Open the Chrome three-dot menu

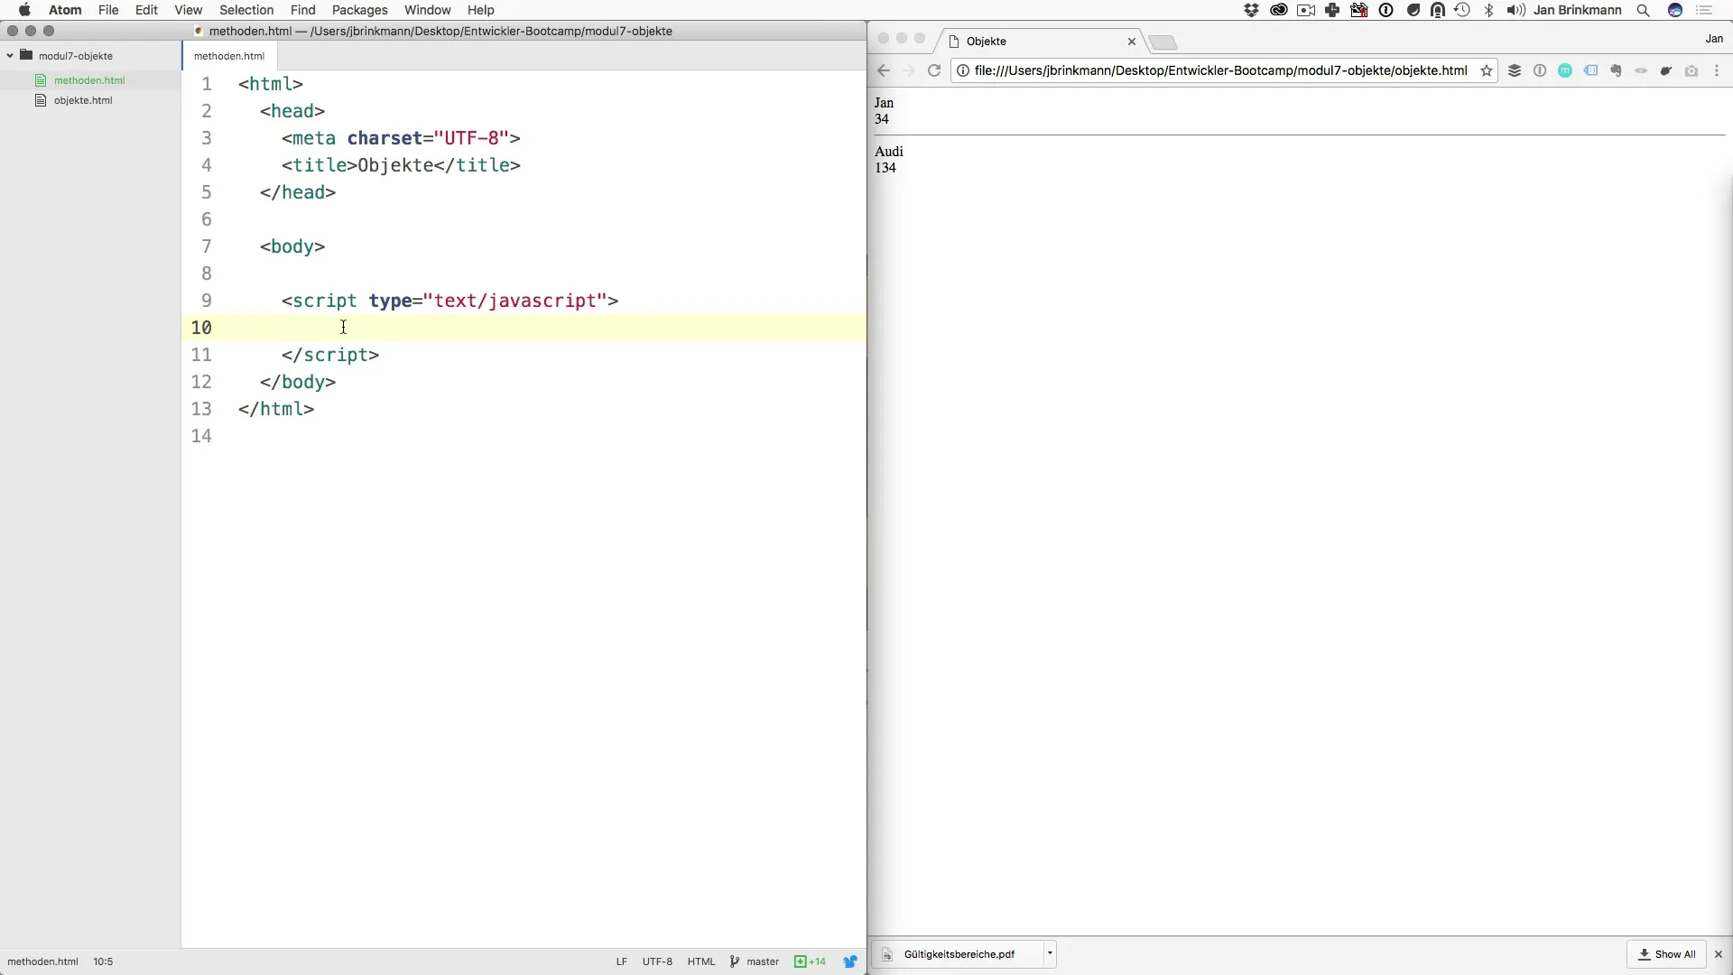coord(1717,70)
